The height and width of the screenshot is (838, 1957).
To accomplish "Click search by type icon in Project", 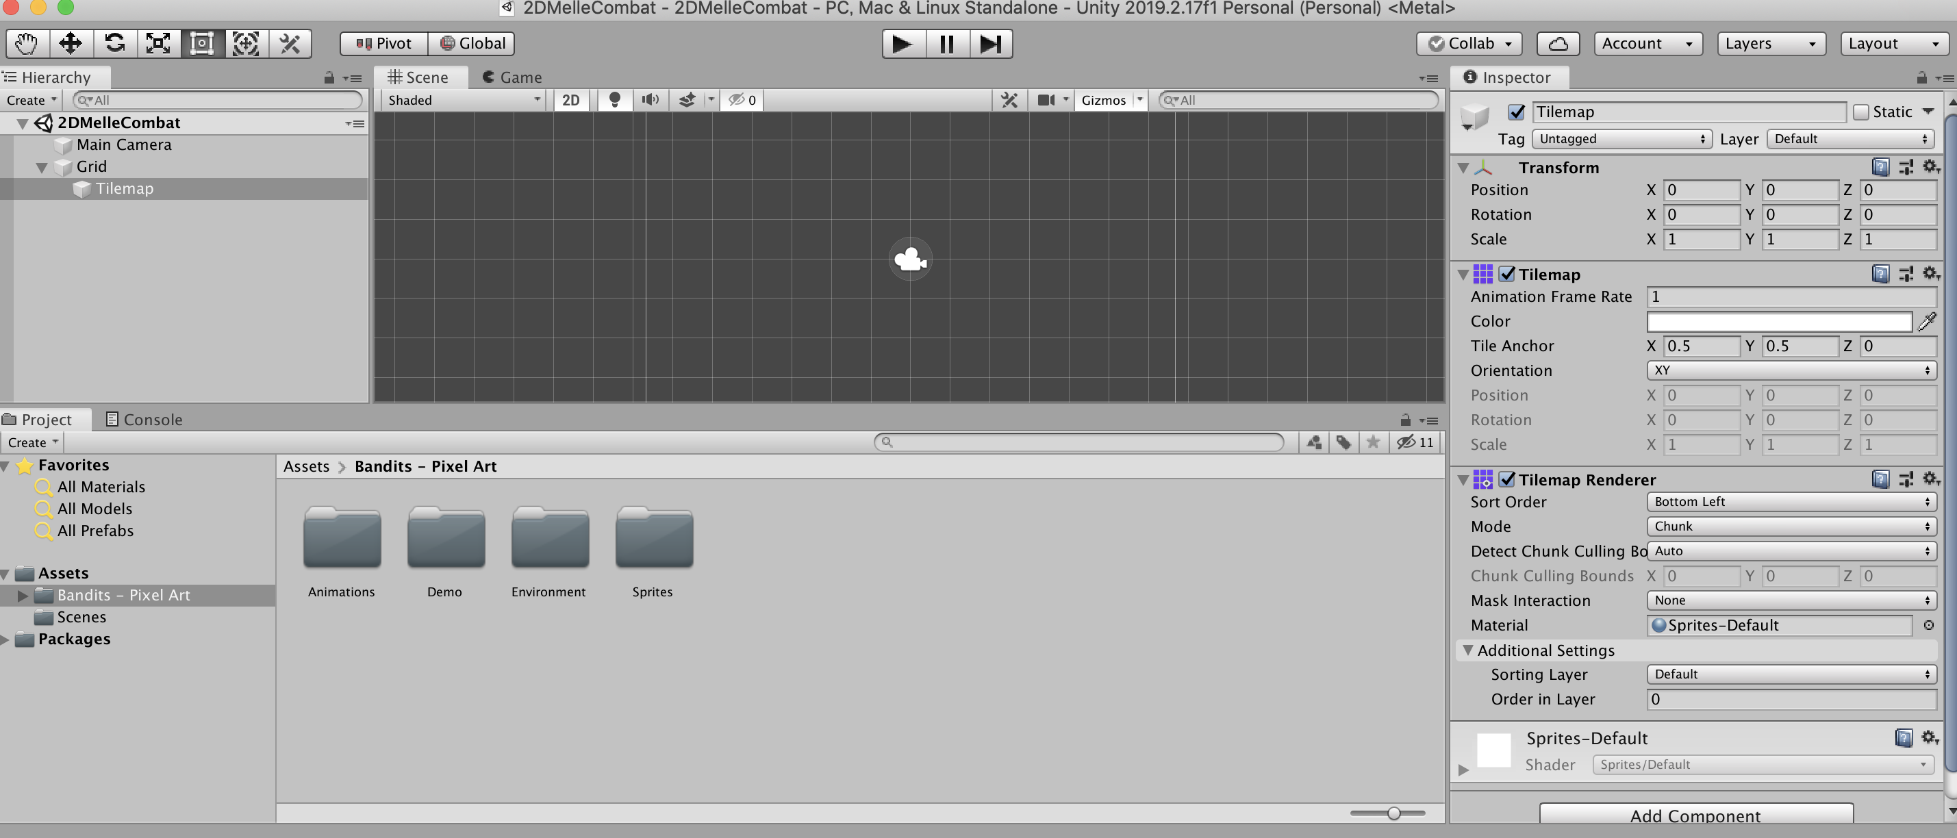I will pyautogui.click(x=1314, y=442).
